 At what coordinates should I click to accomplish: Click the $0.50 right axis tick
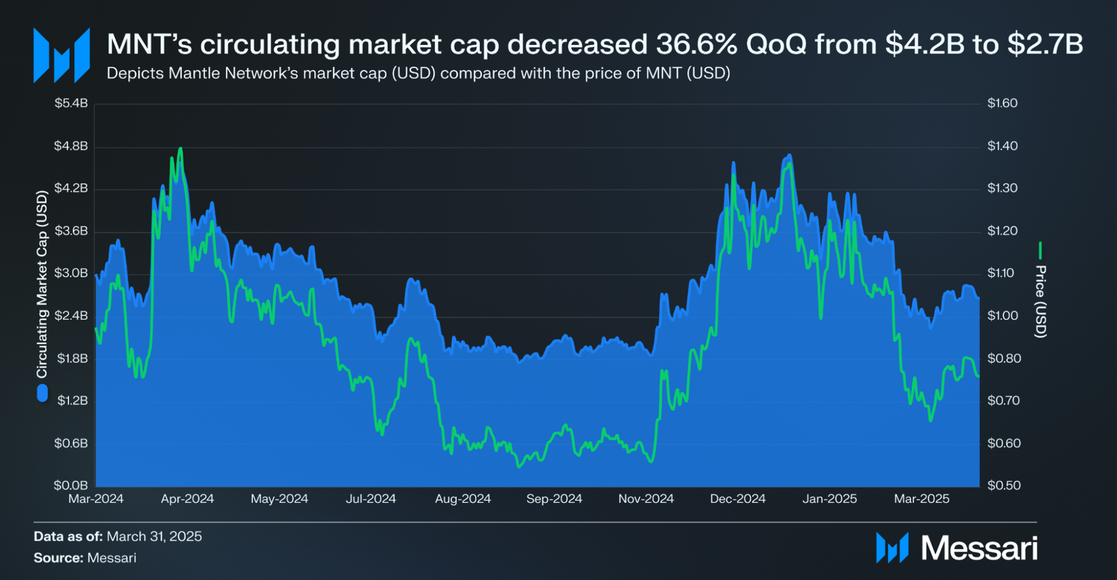click(x=1003, y=485)
